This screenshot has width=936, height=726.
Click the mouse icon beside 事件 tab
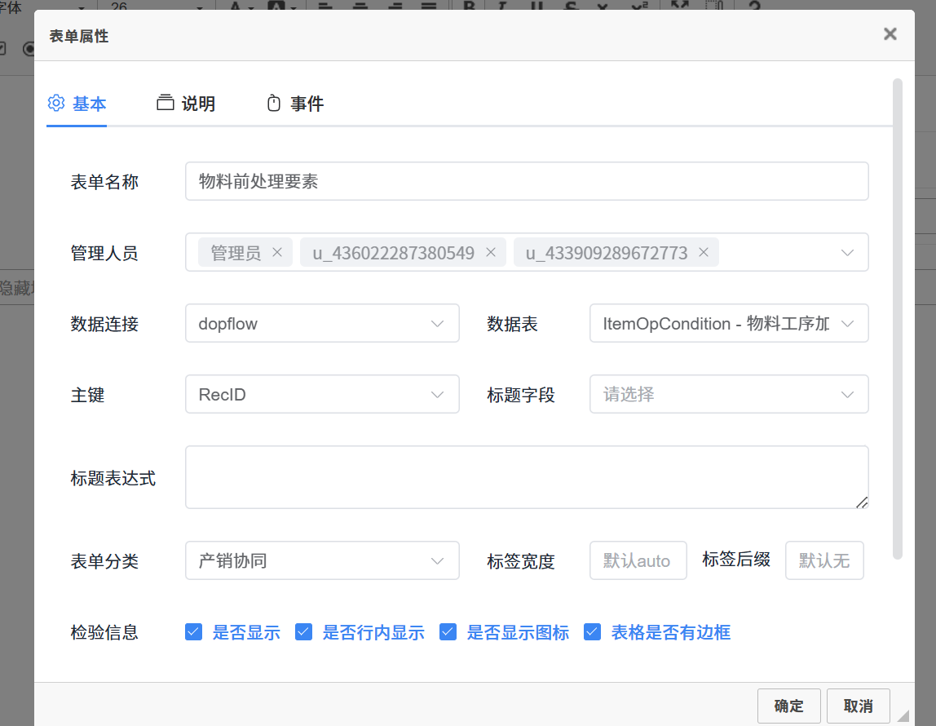pyautogui.click(x=274, y=104)
